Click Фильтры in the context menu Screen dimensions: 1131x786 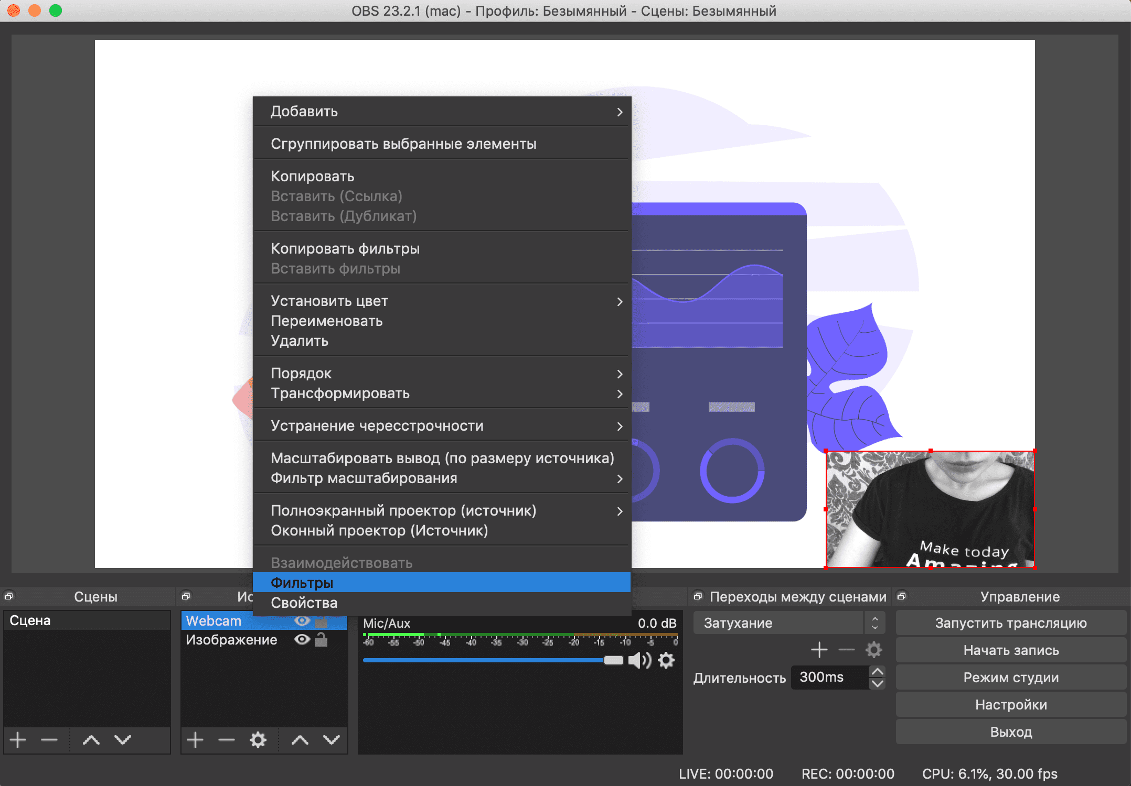coord(443,583)
